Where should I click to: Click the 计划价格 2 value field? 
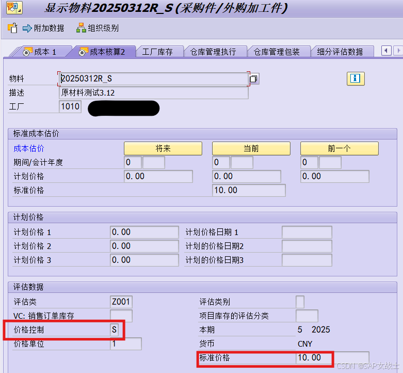144,246
